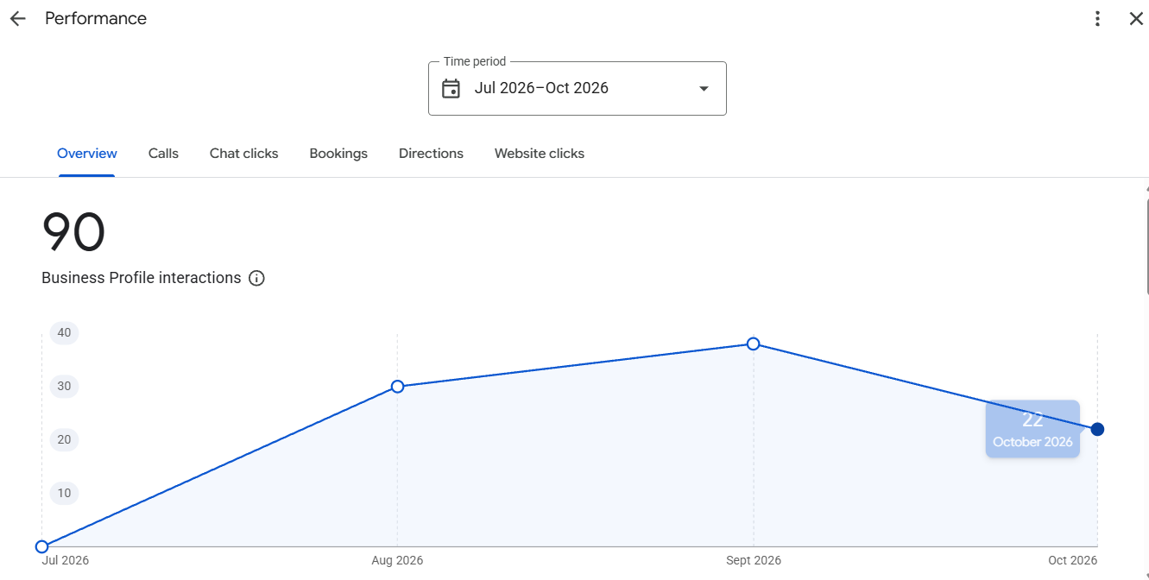Open the Bookings tab

pos(338,154)
